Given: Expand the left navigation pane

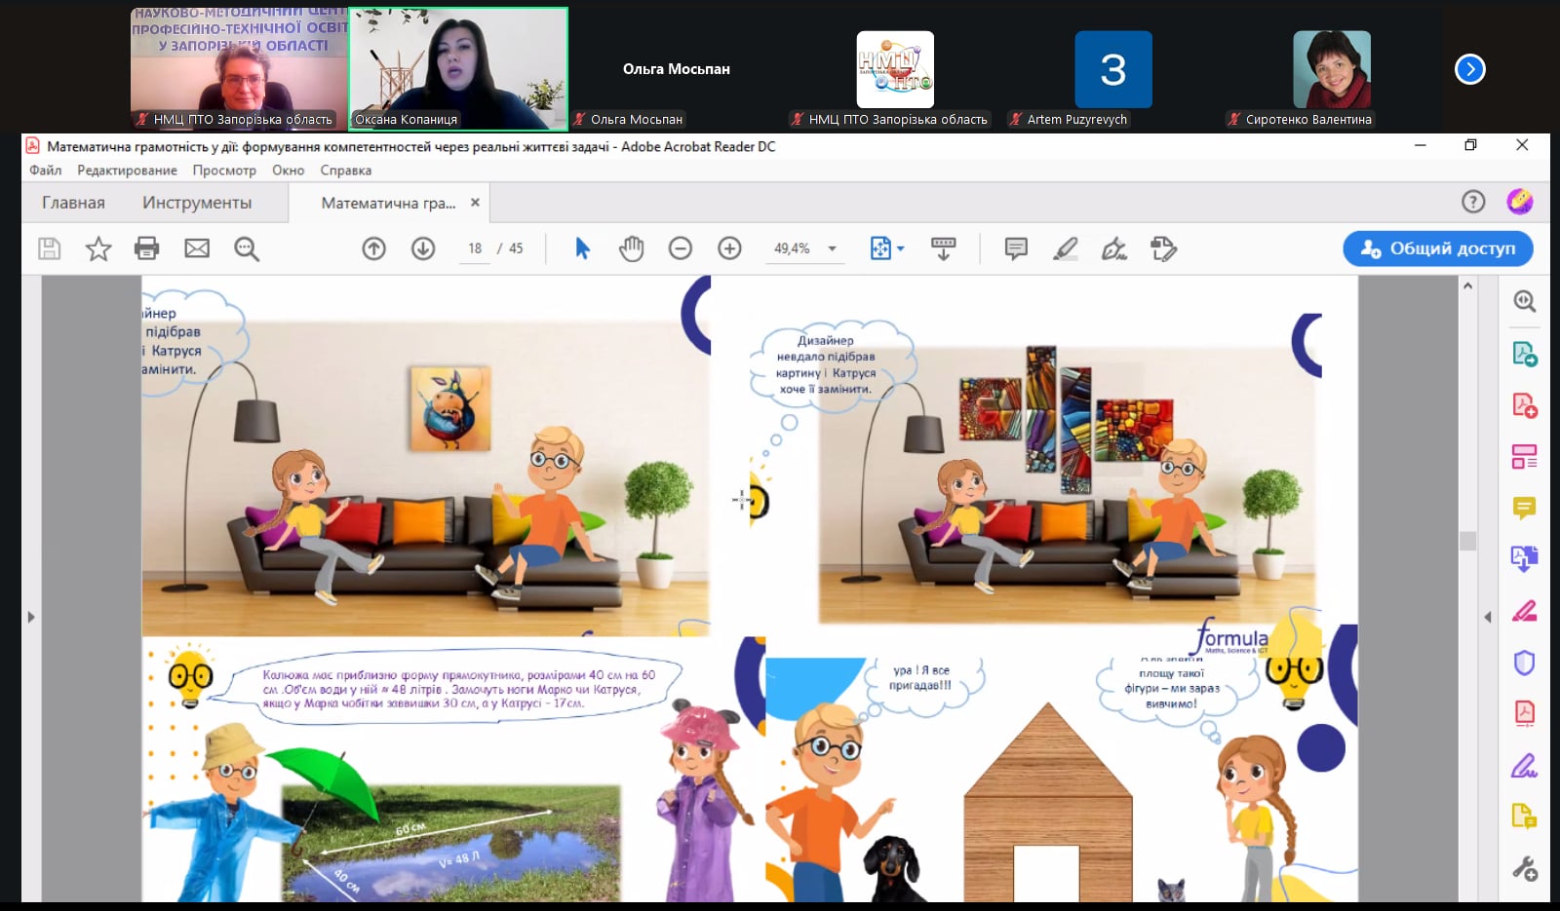Looking at the screenshot, I should click(31, 617).
